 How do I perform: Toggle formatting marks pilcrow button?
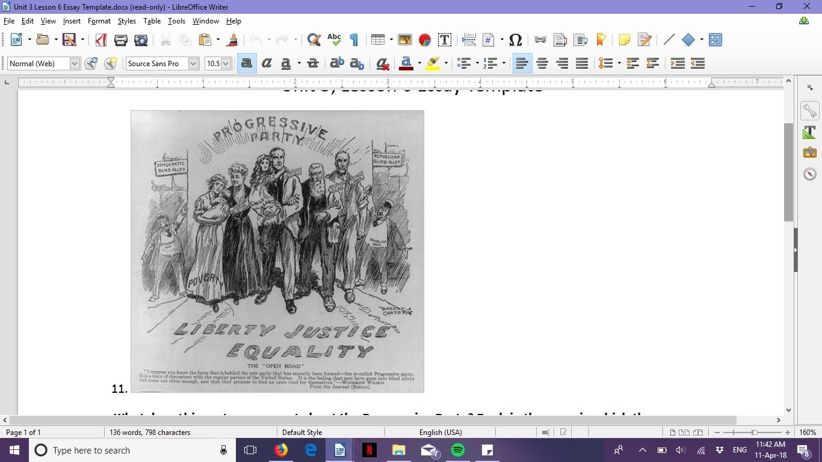[x=354, y=40]
